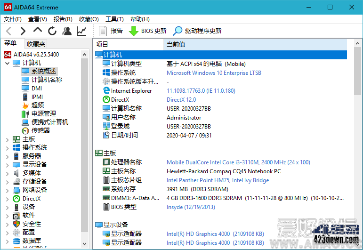Screen dimensions: 363x250
Task: Click the 日期/时间 row icon
Action: [106, 135]
